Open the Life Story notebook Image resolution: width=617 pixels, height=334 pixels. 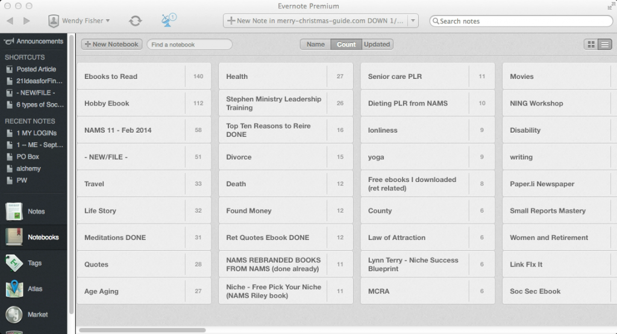(x=144, y=211)
